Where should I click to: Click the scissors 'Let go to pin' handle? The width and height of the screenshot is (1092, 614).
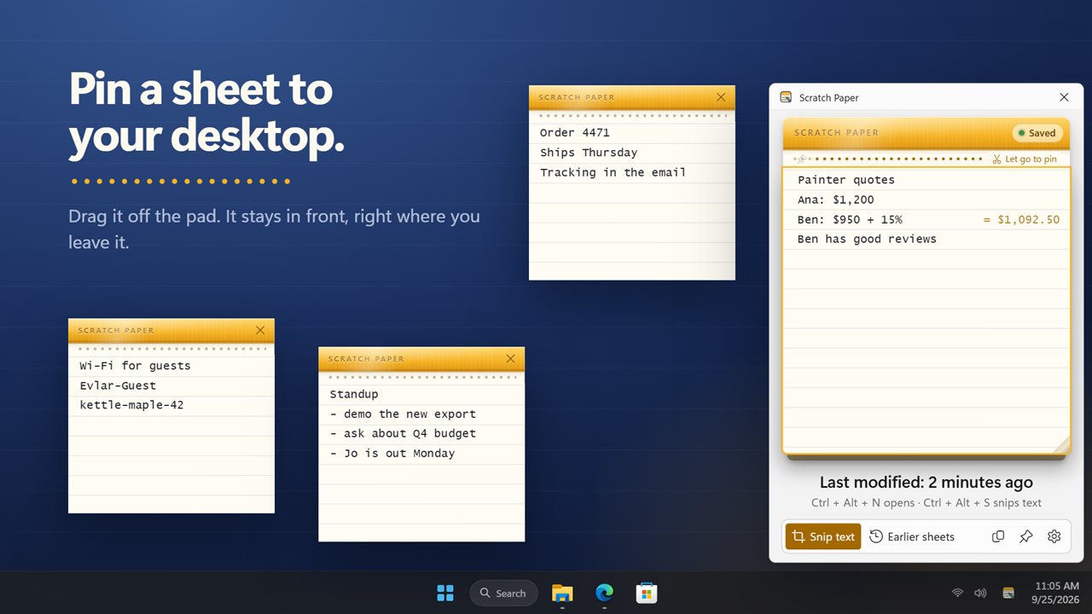(1024, 159)
